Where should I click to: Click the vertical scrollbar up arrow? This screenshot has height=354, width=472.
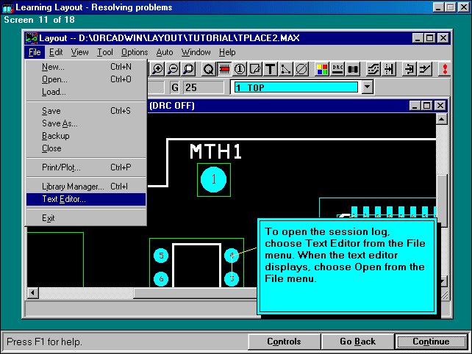pos(441,118)
